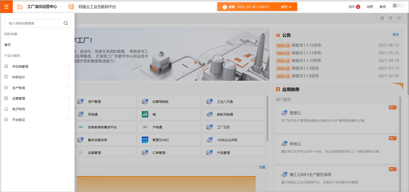The width and height of the screenshot is (409, 192).
Task: Expand the reminder with 展开 dropdown
Action: [286, 7]
